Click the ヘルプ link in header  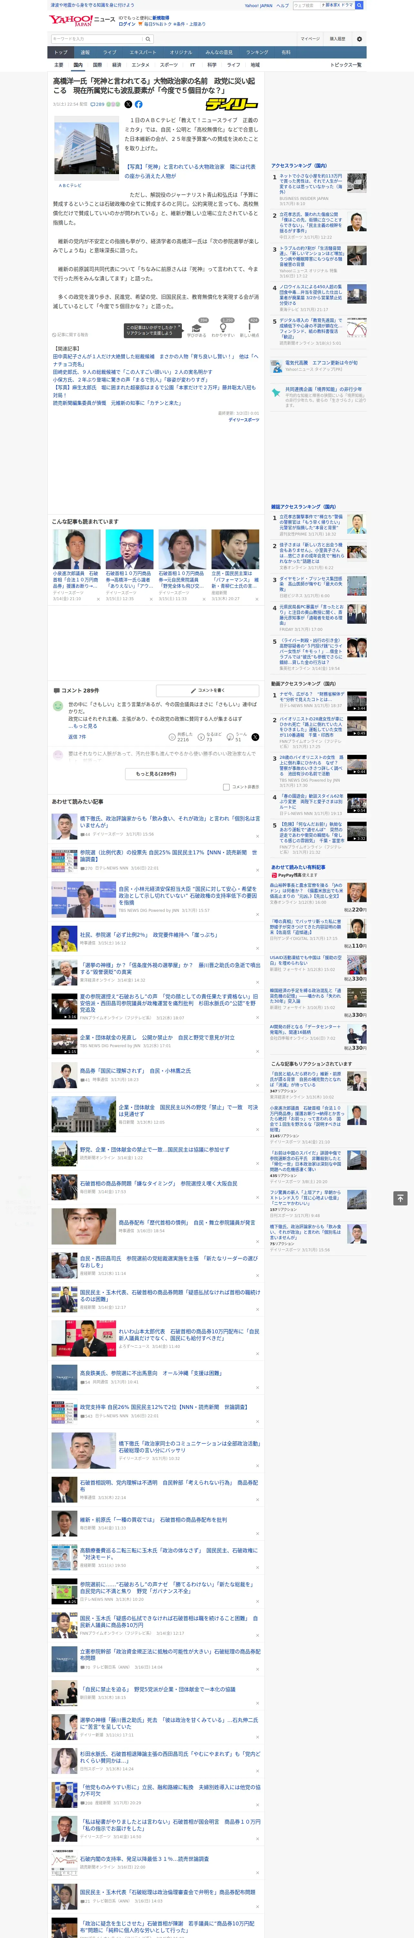tap(282, 5)
